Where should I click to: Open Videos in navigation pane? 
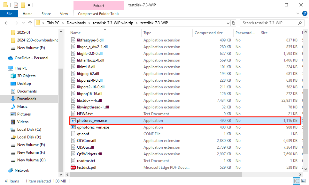coord(19,122)
